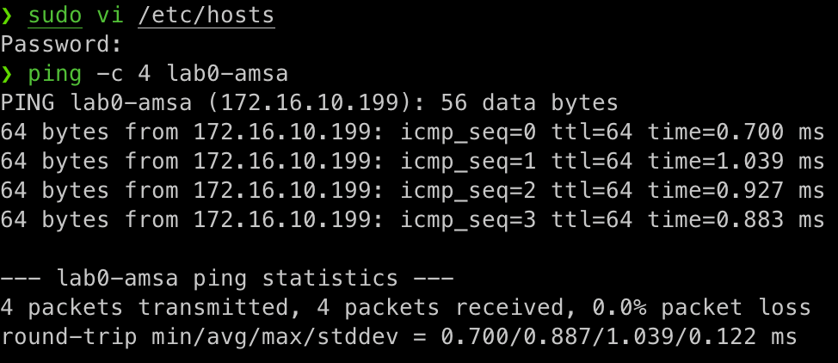Viewport: 838px width, 363px height.
Task: Click '56 data bytes' text
Action: pos(530,102)
